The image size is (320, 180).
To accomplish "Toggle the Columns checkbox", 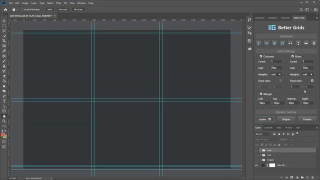I will point(261,56).
